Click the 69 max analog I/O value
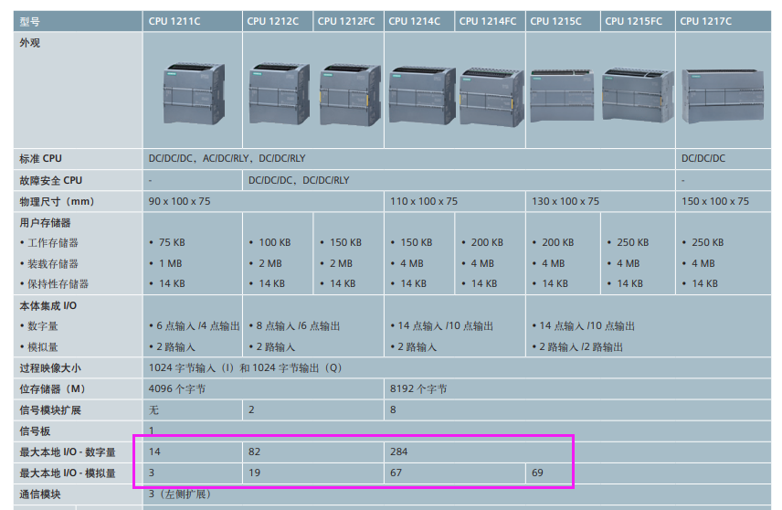The height and width of the screenshot is (510, 782). pyautogui.click(x=537, y=473)
